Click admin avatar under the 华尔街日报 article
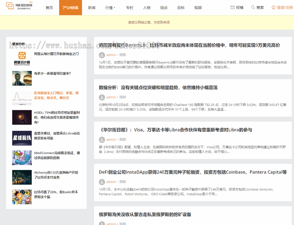294x225 pixels. click(x=102, y=139)
